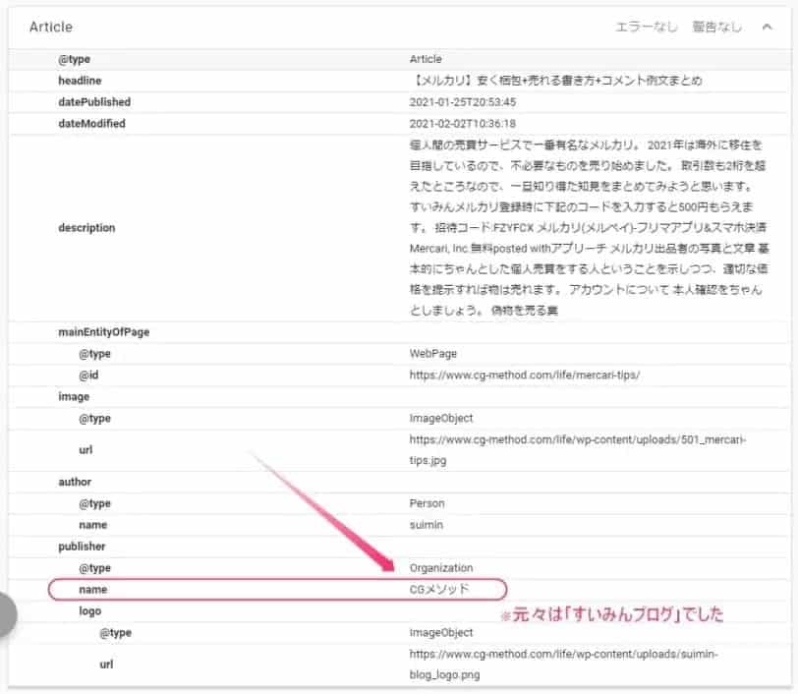Viewport: 798px width, 694px height.
Task: Click the WebPage type value
Action: [433, 353]
